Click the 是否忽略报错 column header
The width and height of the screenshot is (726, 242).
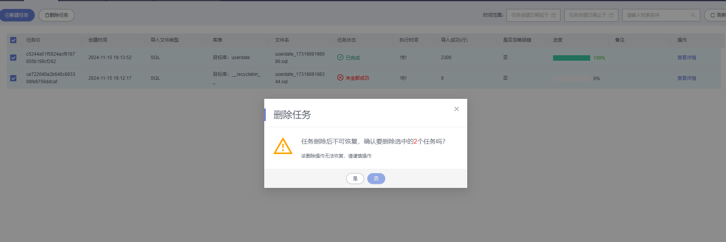(x=517, y=40)
